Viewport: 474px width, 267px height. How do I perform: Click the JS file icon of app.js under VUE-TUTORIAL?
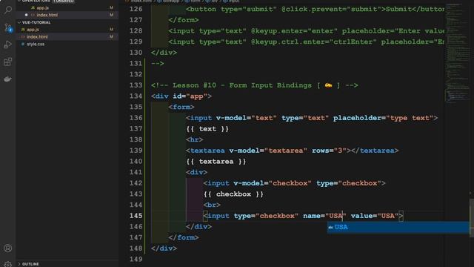click(x=23, y=30)
